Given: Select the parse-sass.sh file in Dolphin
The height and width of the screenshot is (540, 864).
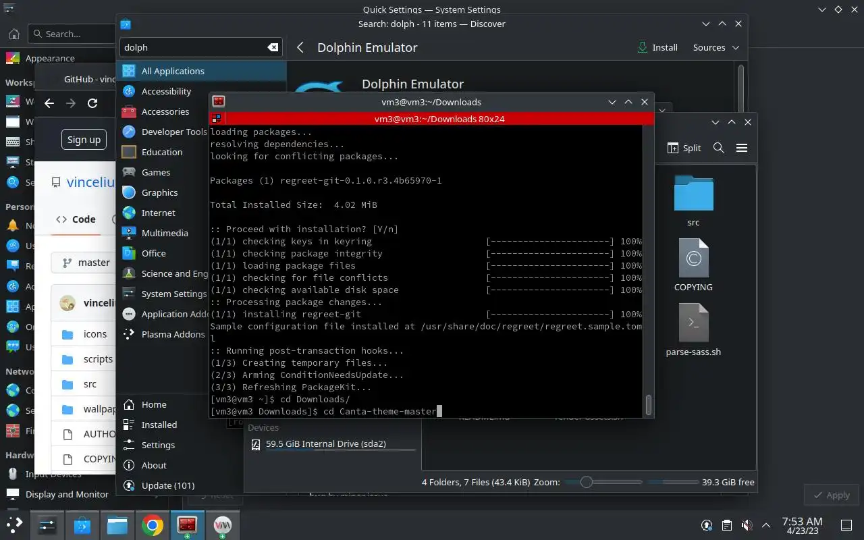Looking at the screenshot, I should coord(693,330).
